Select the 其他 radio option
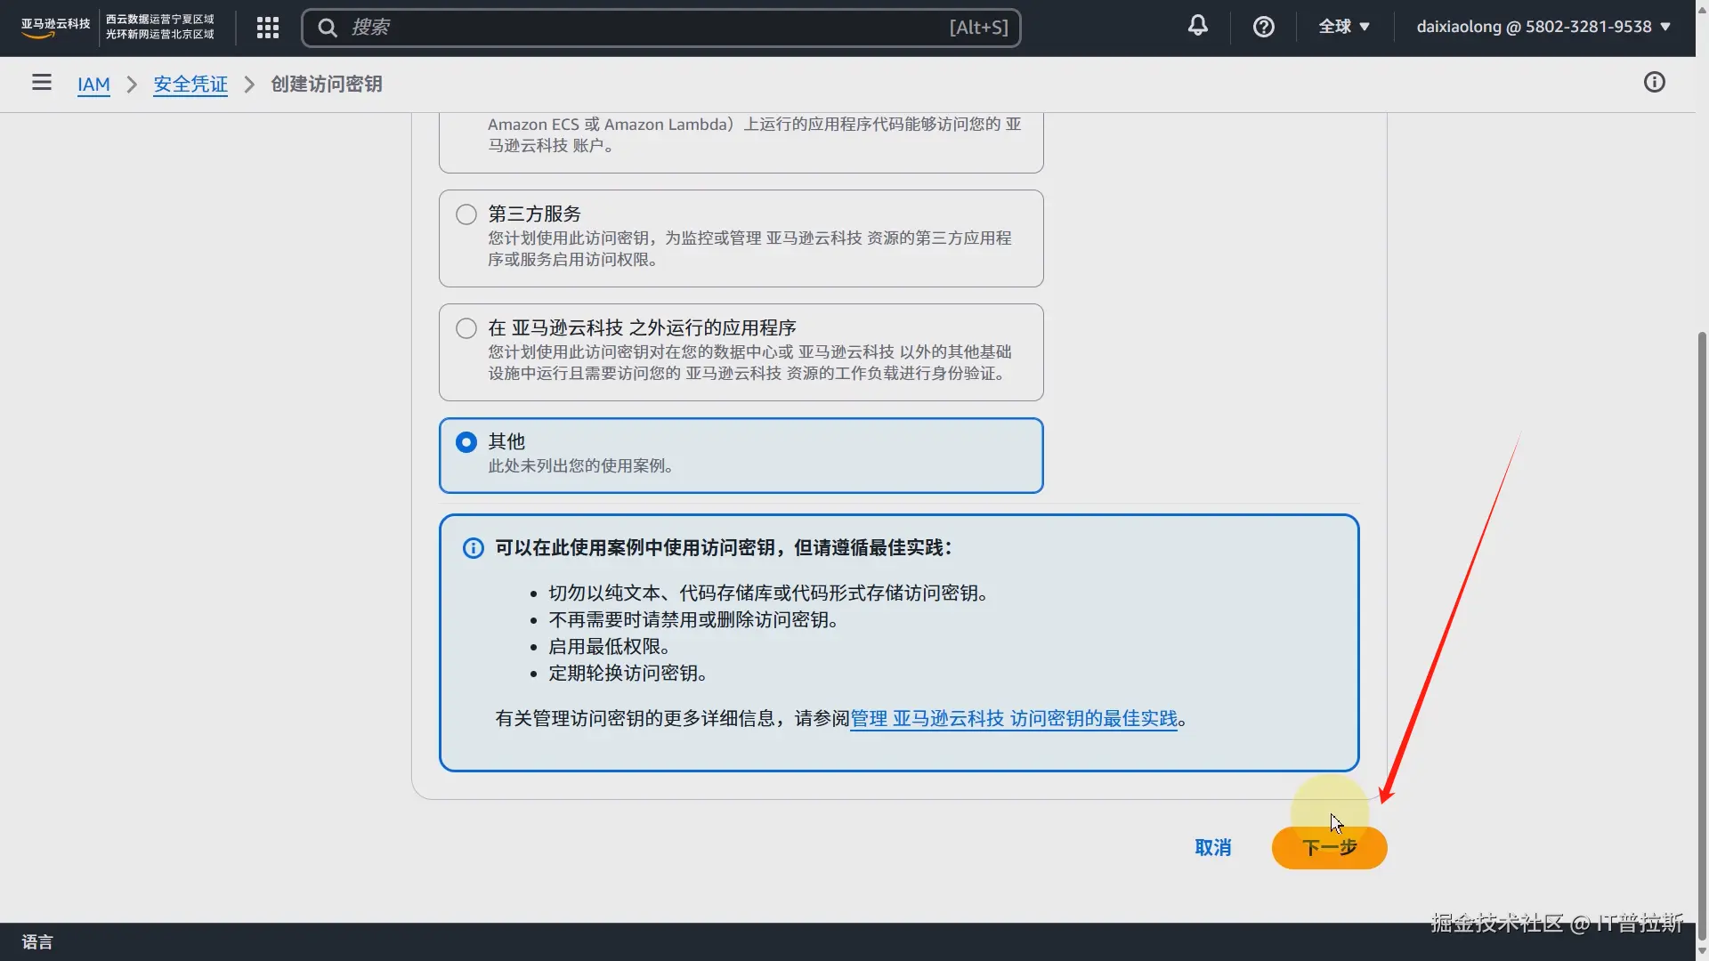Viewport: 1709px width, 961px height. click(x=466, y=442)
